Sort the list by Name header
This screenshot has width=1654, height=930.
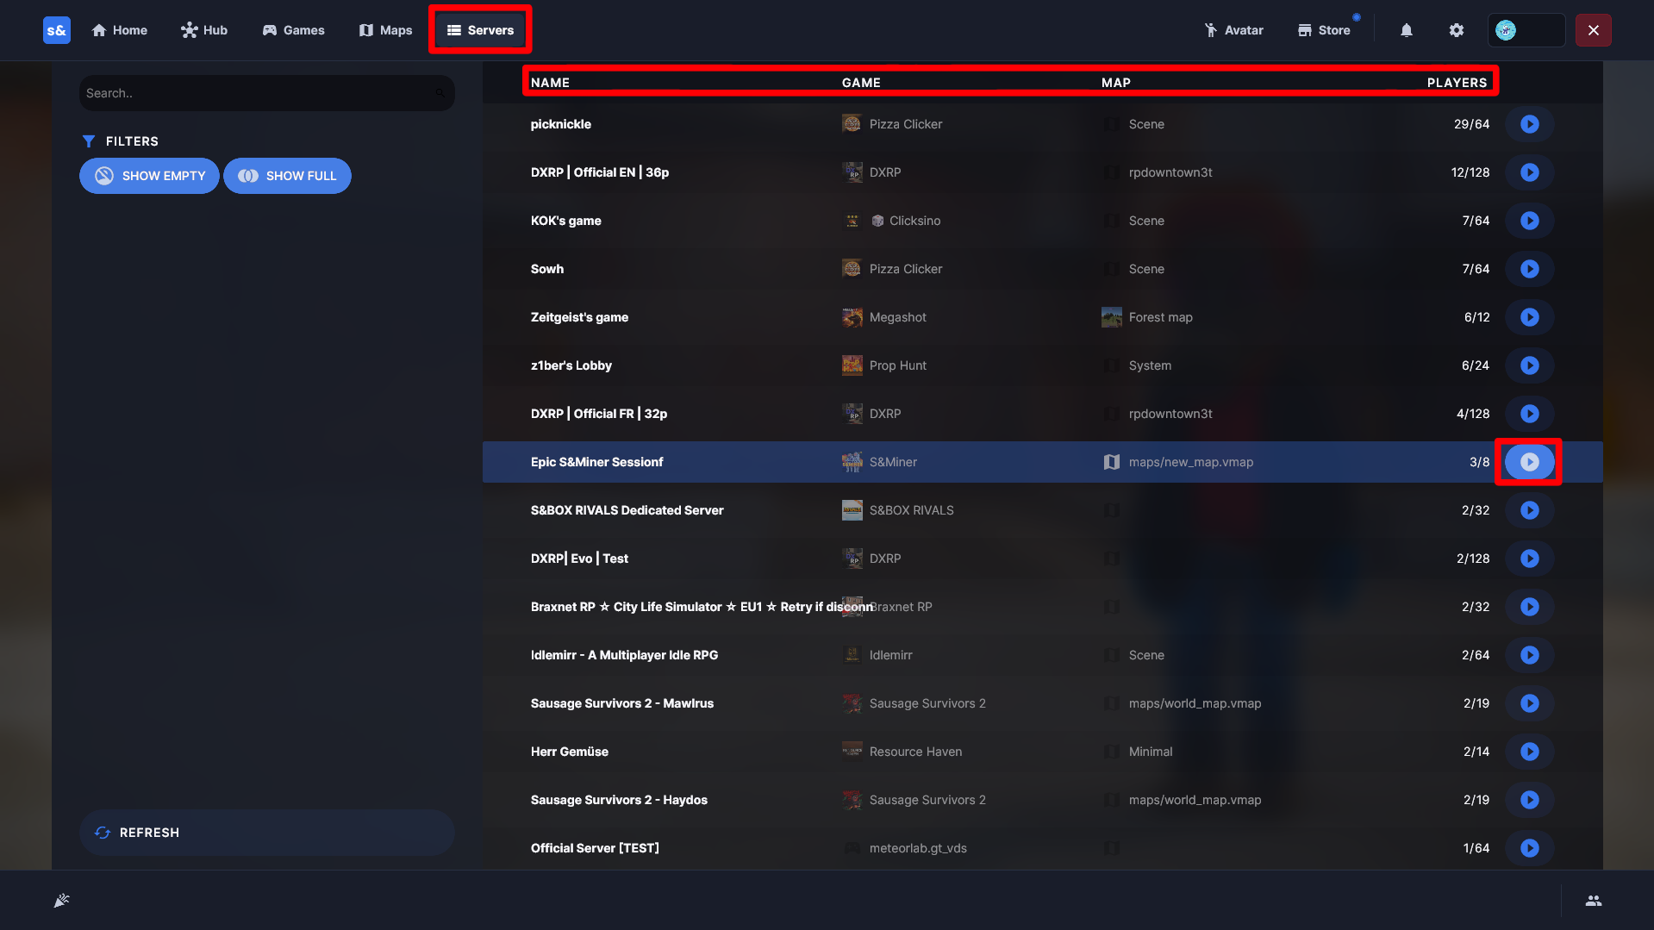tap(550, 83)
